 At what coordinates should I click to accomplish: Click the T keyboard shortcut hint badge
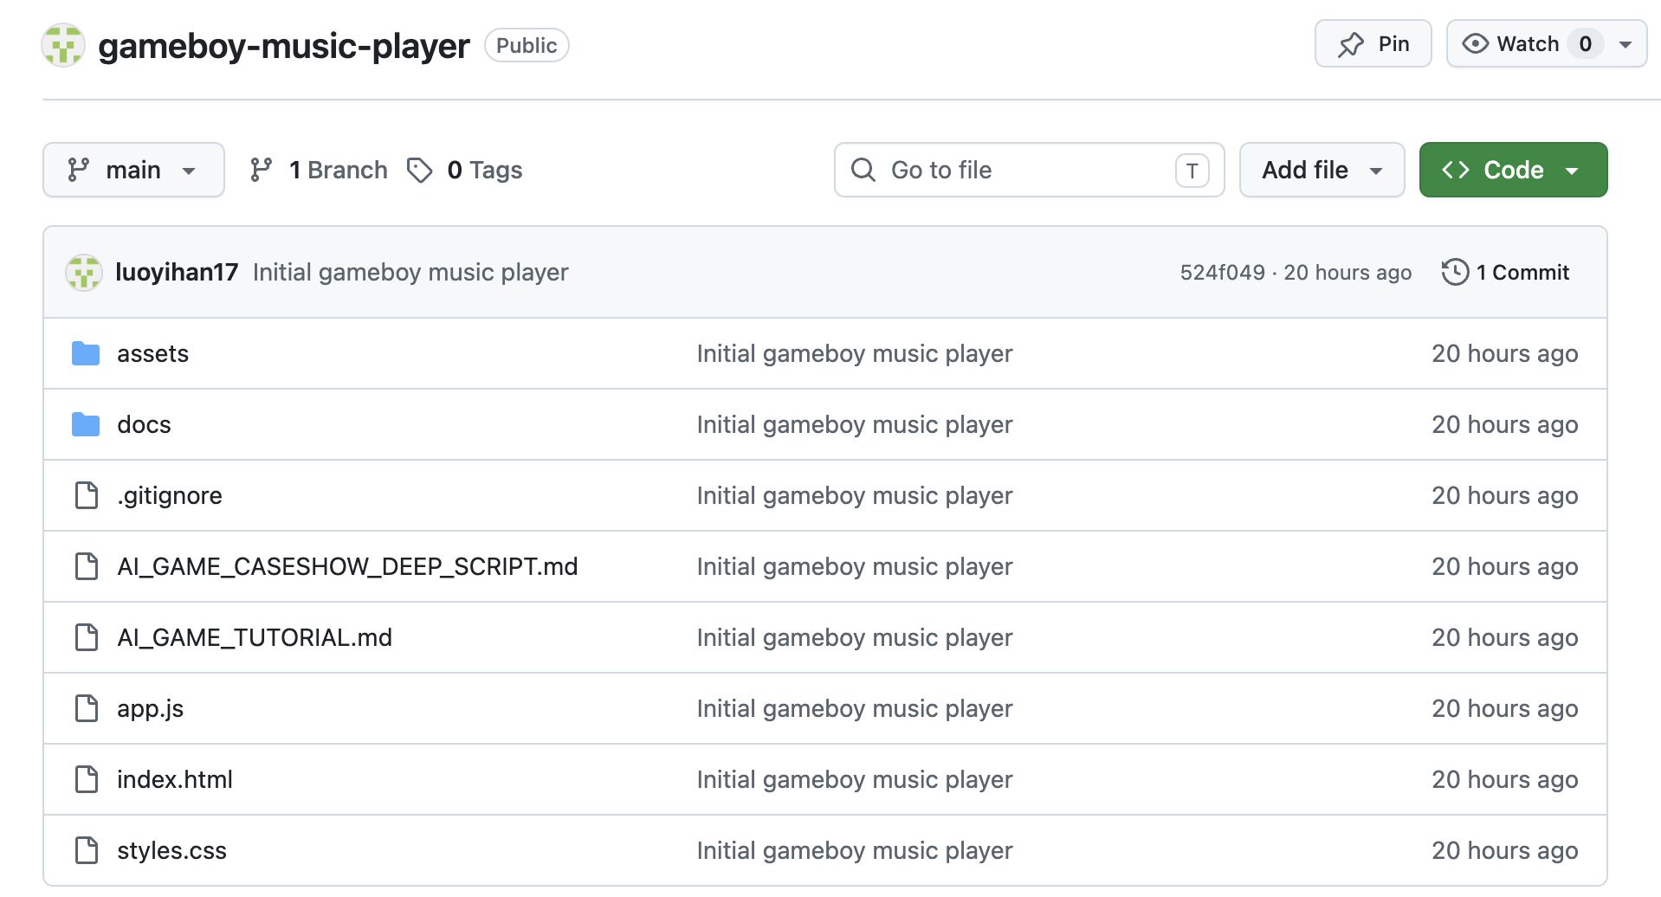pyautogui.click(x=1192, y=171)
